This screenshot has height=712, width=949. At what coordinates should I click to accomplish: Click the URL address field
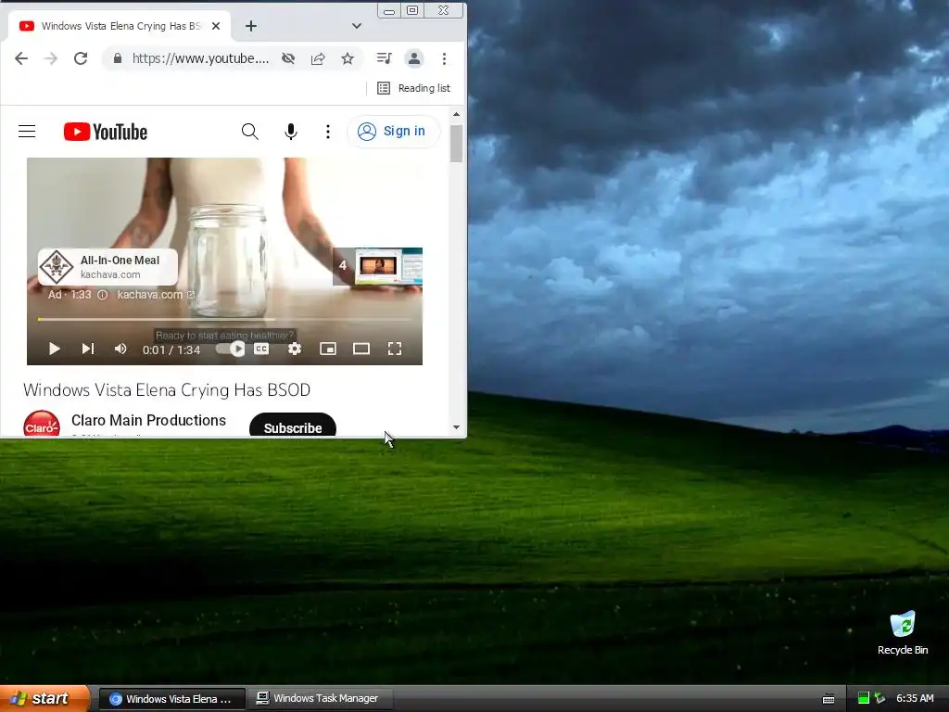click(200, 58)
